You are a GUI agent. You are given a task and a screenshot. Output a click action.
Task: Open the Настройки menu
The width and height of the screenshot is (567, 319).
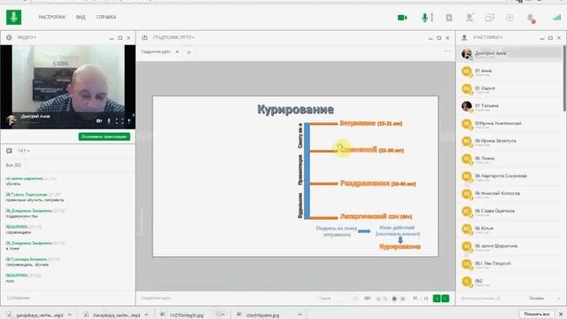tap(51, 17)
